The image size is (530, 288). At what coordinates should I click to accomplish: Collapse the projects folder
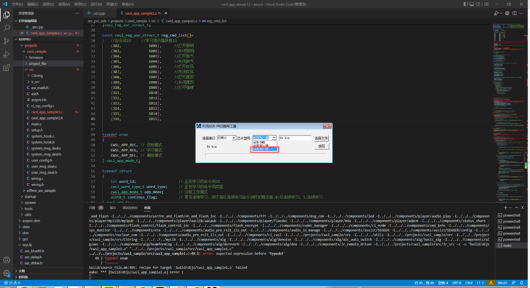[22, 45]
